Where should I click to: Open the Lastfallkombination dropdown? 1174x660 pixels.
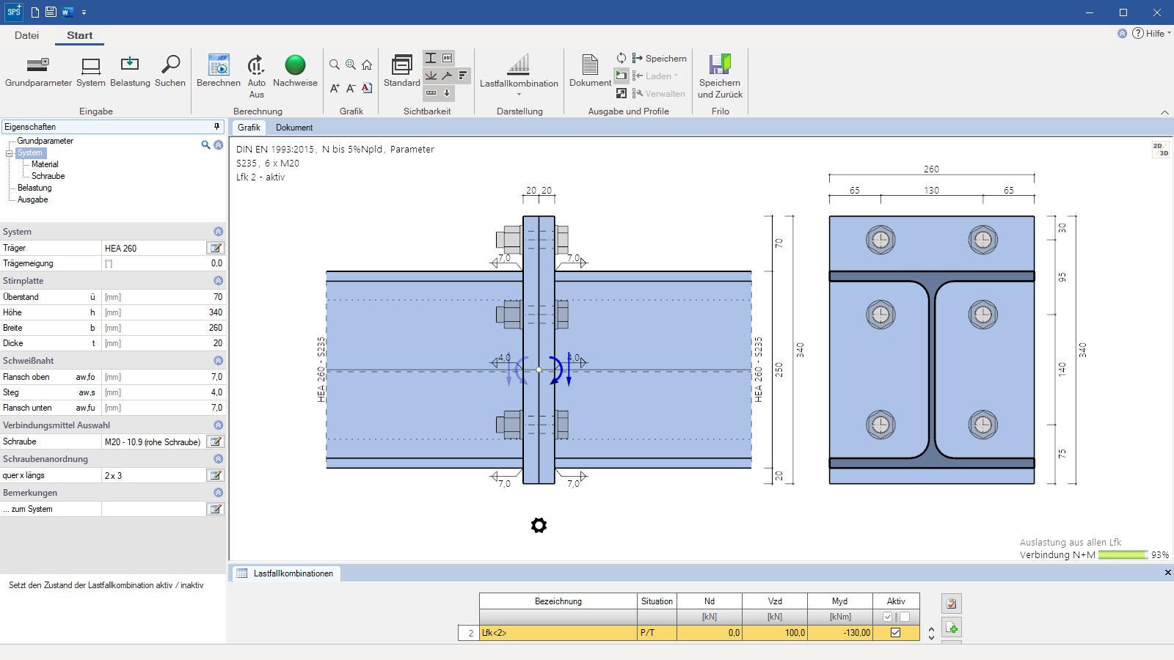tap(519, 95)
